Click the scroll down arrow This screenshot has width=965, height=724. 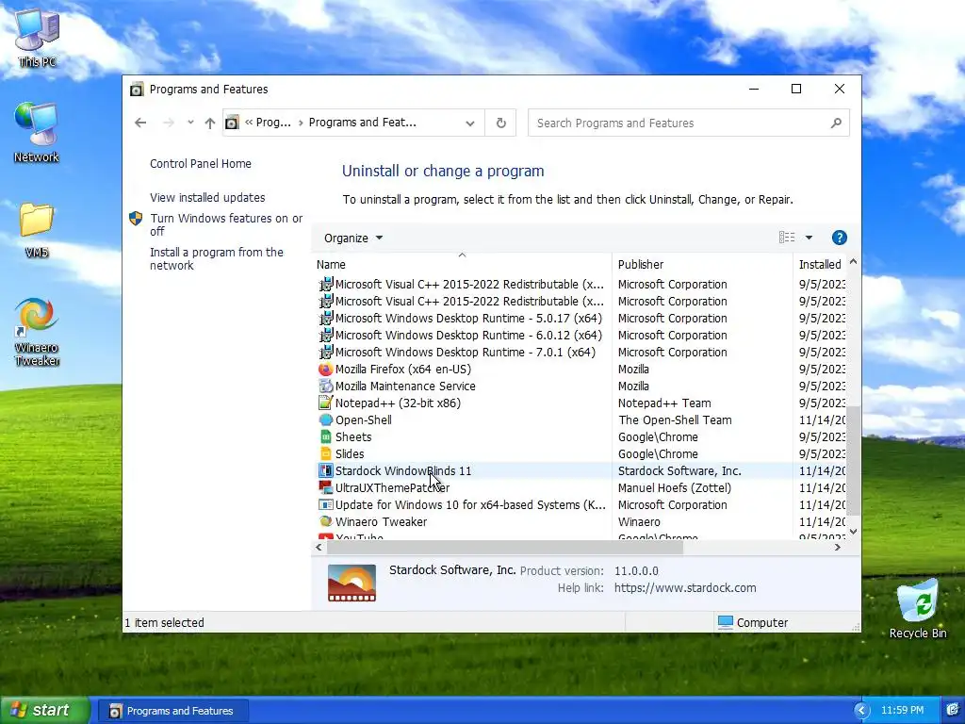click(x=853, y=532)
